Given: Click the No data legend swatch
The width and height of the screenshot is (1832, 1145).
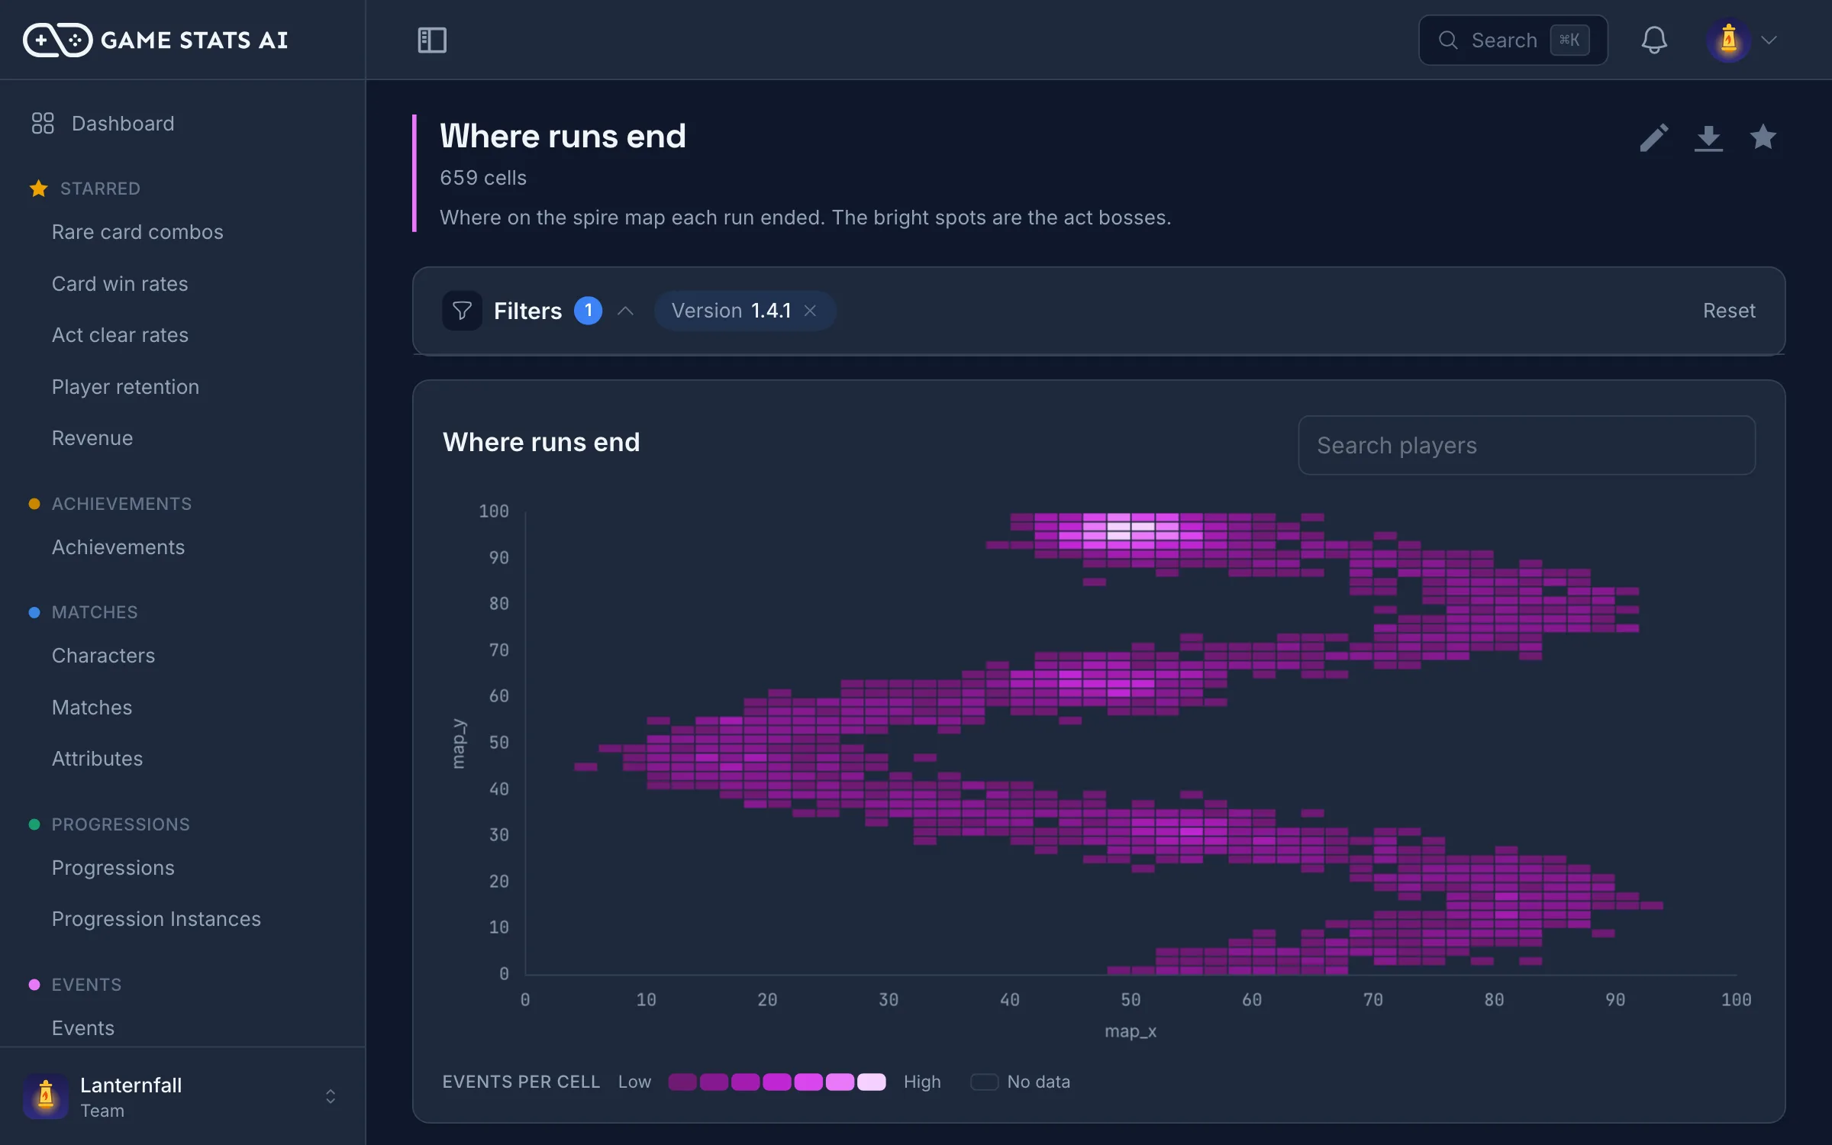Looking at the screenshot, I should coord(984,1082).
